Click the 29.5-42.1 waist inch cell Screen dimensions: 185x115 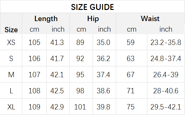click(166, 107)
